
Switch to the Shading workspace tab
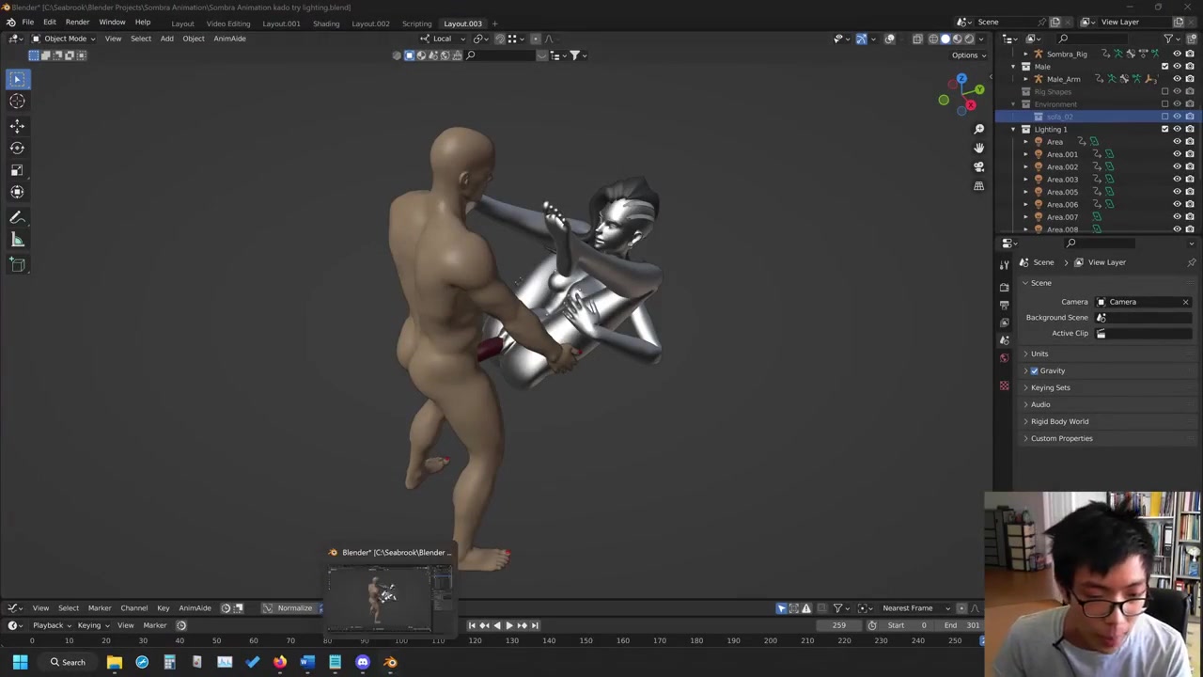pyautogui.click(x=326, y=24)
